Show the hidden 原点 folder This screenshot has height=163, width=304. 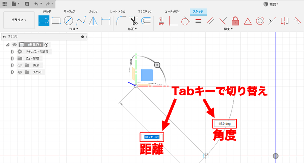(x=20, y=65)
